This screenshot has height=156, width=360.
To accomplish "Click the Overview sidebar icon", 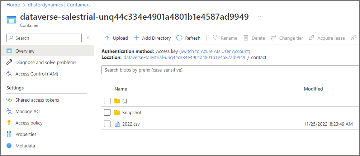I will point(9,50).
